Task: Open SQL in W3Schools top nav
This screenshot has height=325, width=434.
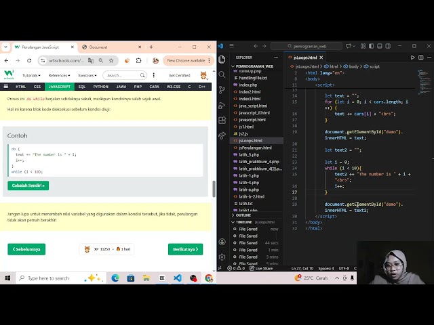Action: coord(81,87)
